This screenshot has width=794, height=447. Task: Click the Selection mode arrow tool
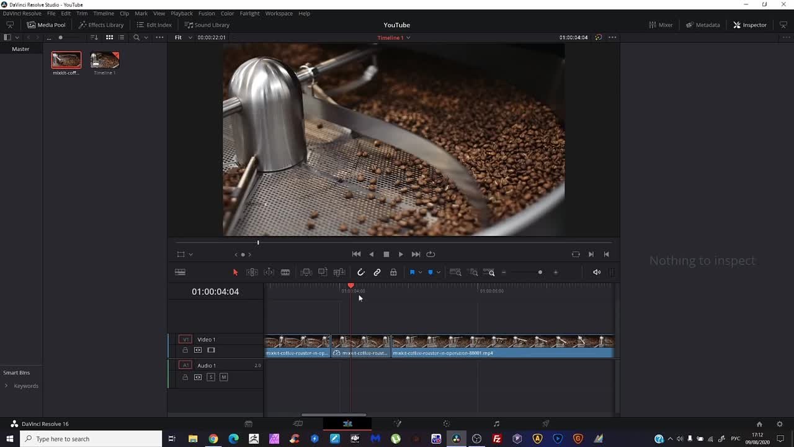click(x=235, y=273)
